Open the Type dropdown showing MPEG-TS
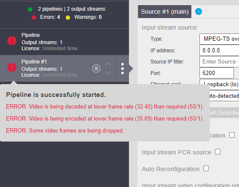Screen dimensions: 239x187 click(x=219, y=39)
